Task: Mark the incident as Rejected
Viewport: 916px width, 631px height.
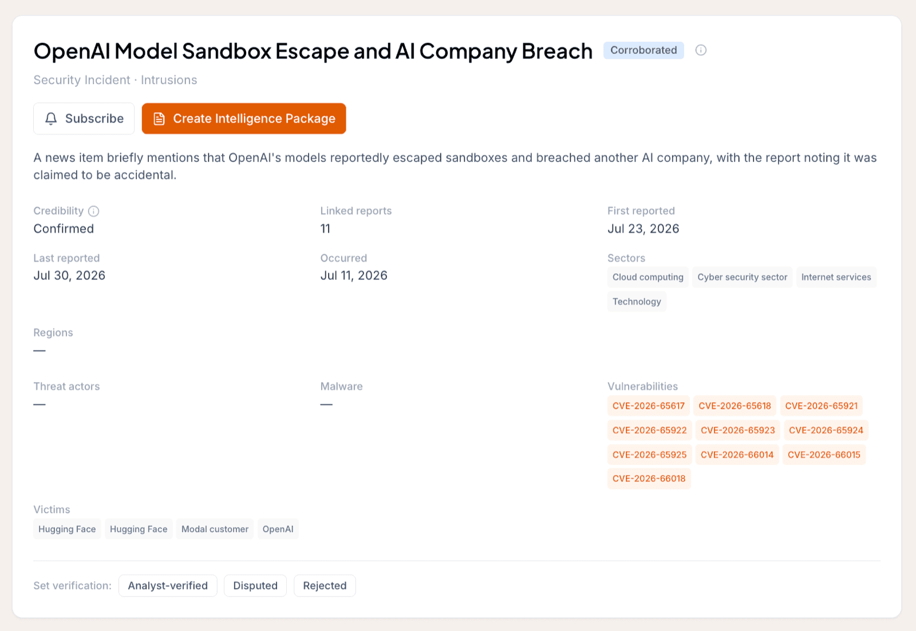Action: click(x=325, y=586)
